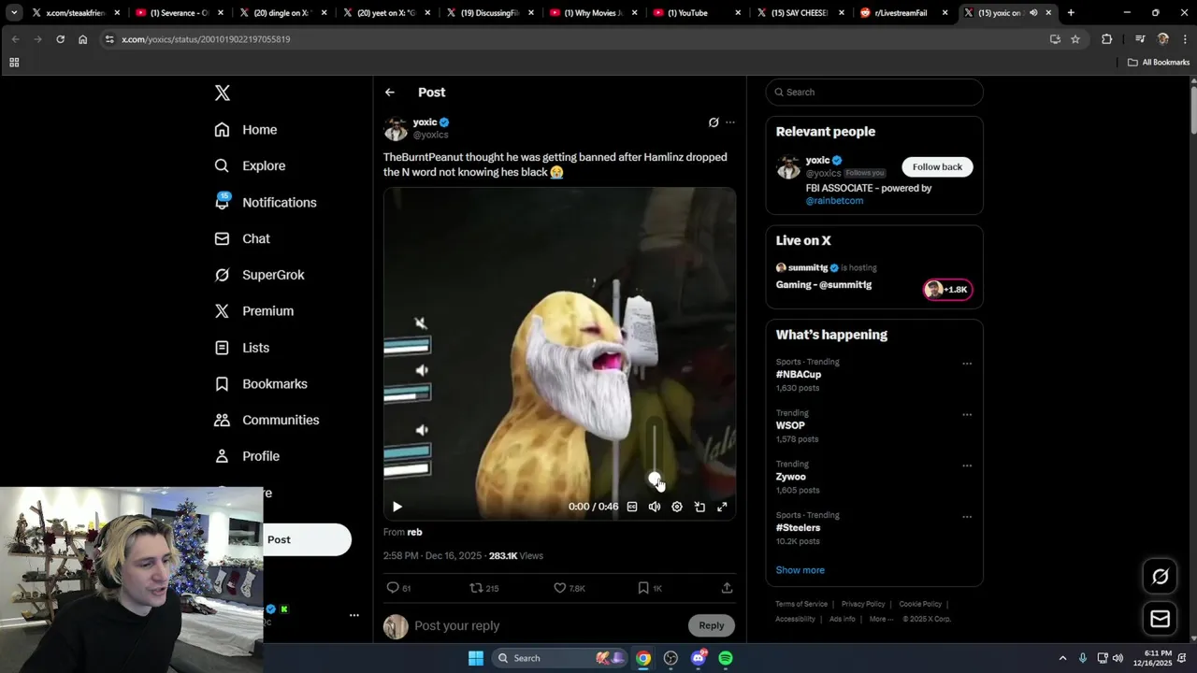Open OBS Studio from the taskbar
The width and height of the screenshot is (1197, 673).
671,658
